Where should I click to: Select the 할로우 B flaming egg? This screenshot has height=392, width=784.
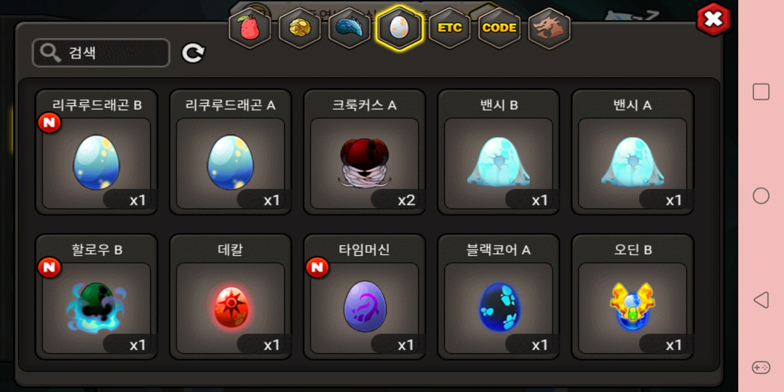click(x=96, y=297)
